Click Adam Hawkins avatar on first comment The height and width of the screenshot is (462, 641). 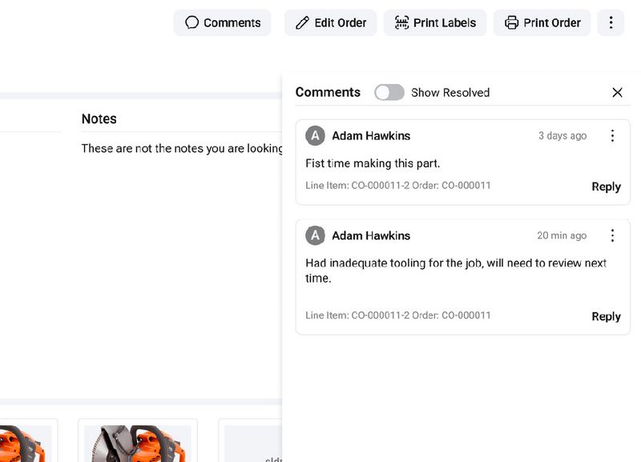coord(316,136)
